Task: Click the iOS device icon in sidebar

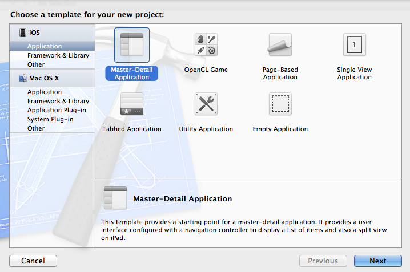Action: pyautogui.click(x=23, y=33)
